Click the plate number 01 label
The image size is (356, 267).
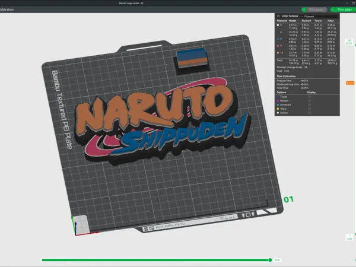(288, 199)
